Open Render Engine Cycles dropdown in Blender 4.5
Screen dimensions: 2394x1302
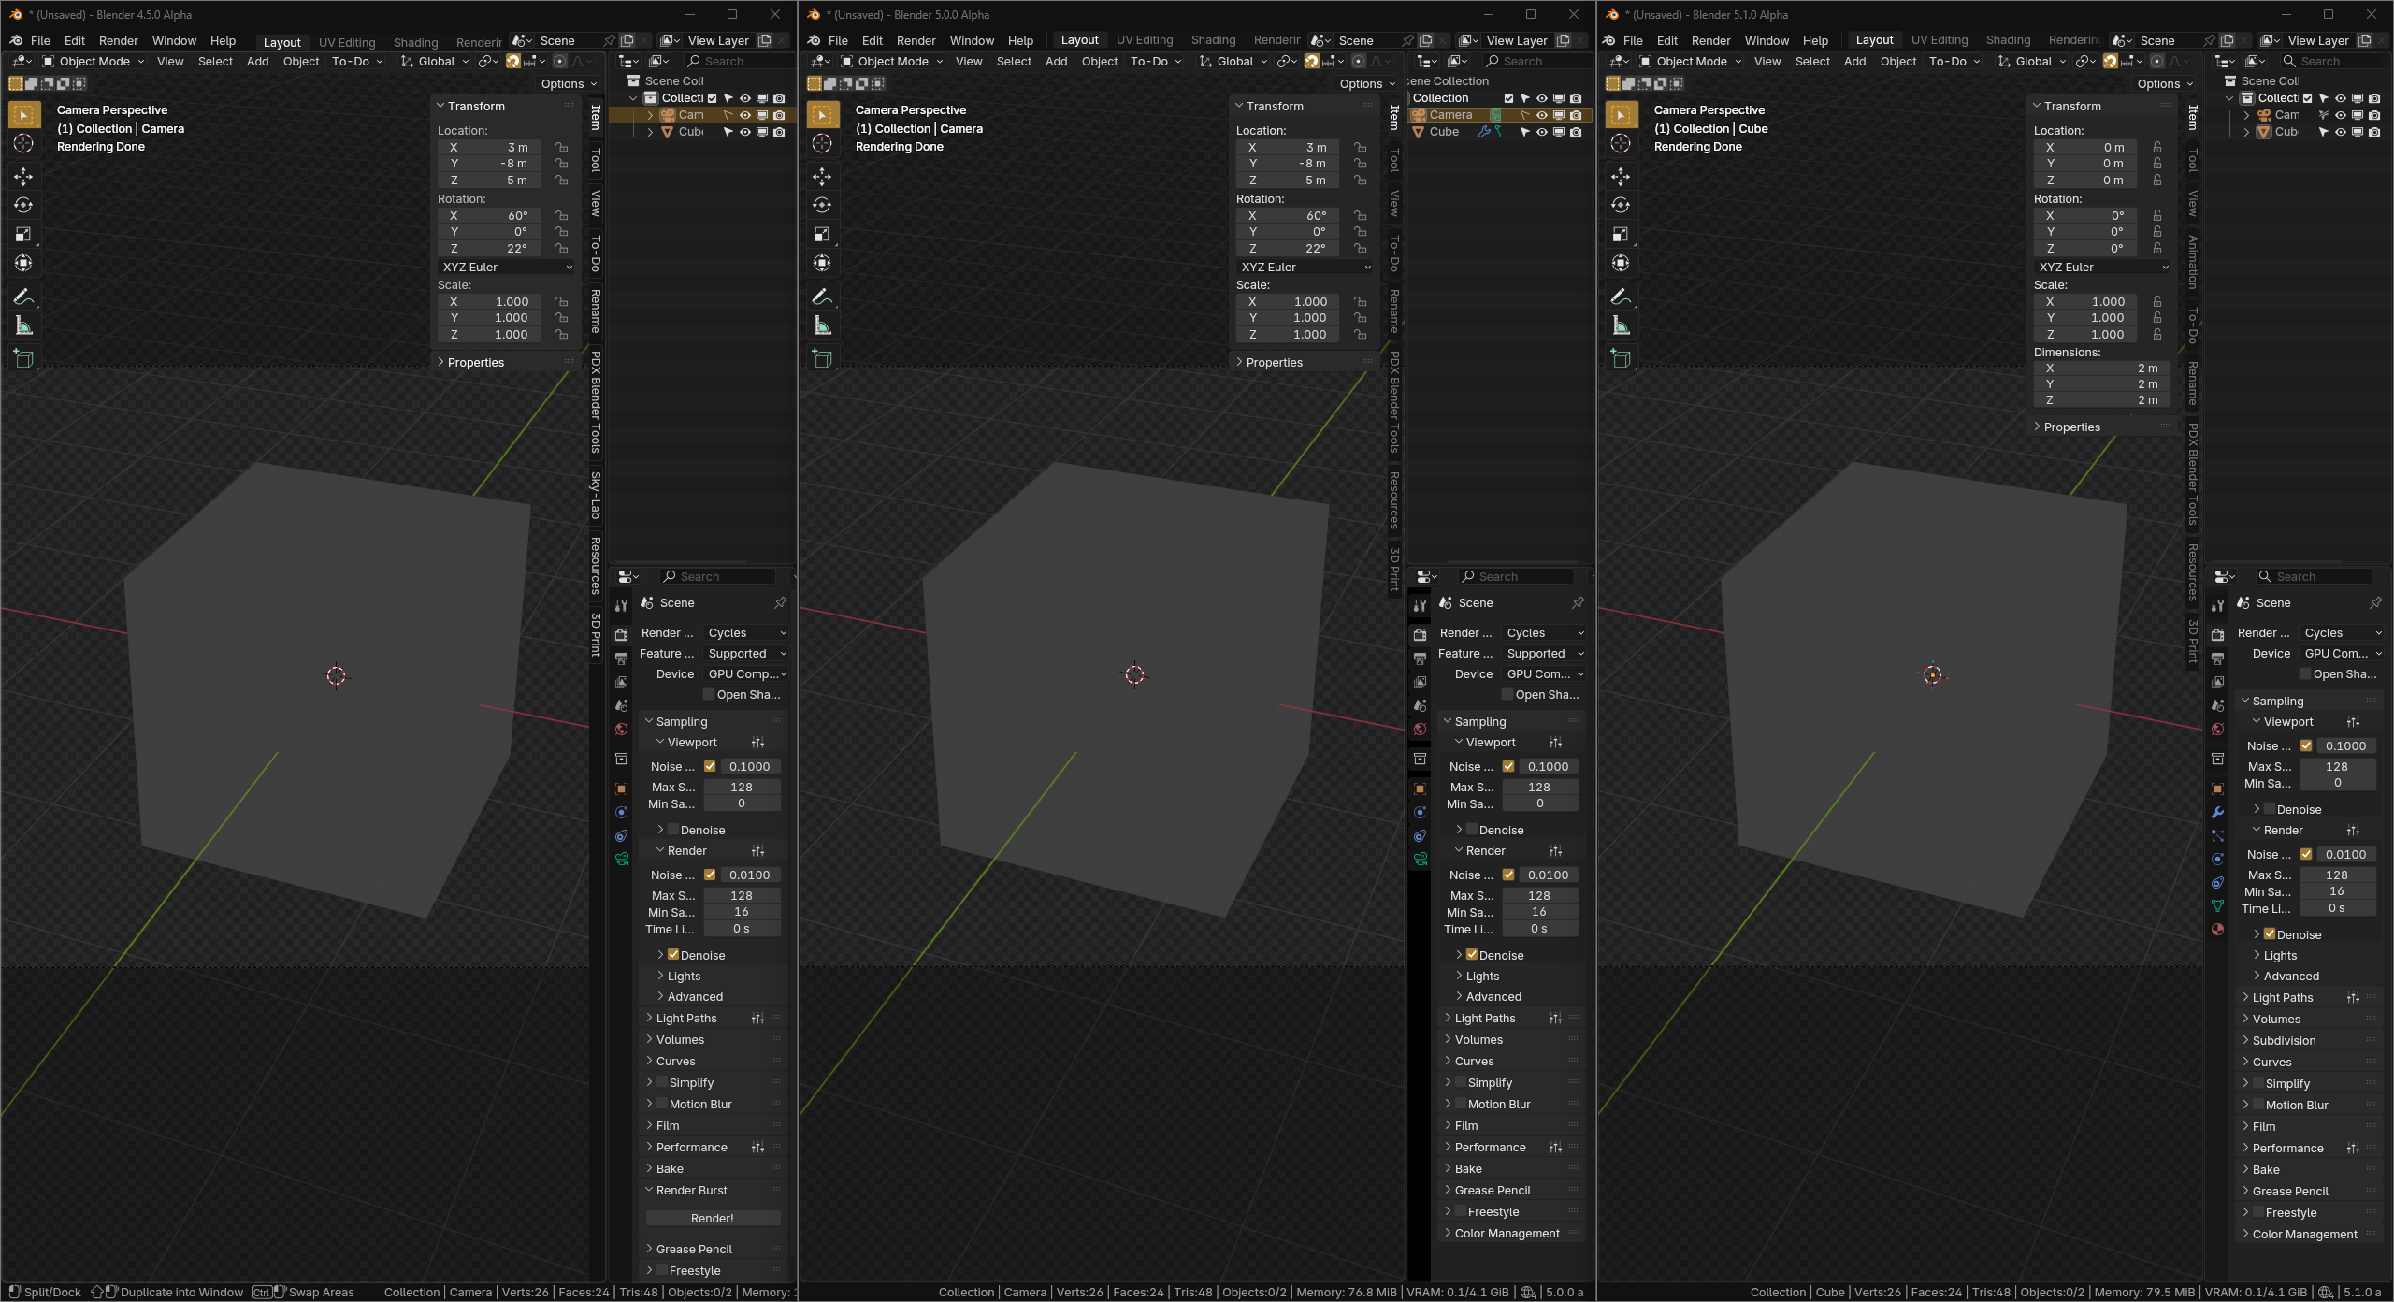click(x=746, y=633)
